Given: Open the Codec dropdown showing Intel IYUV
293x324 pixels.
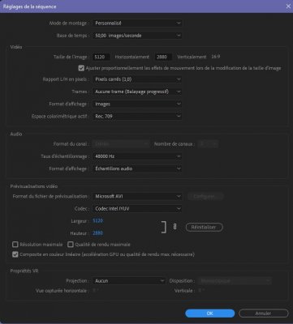Looking at the screenshot, I should pyautogui.click(x=137, y=209).
